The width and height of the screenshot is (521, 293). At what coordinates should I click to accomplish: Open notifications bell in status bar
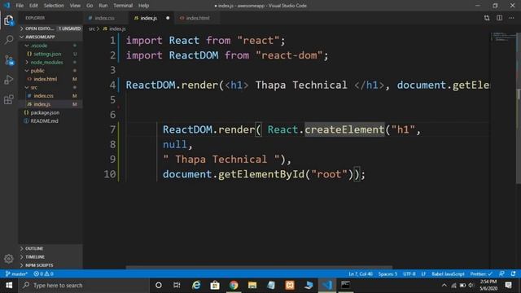514,273
